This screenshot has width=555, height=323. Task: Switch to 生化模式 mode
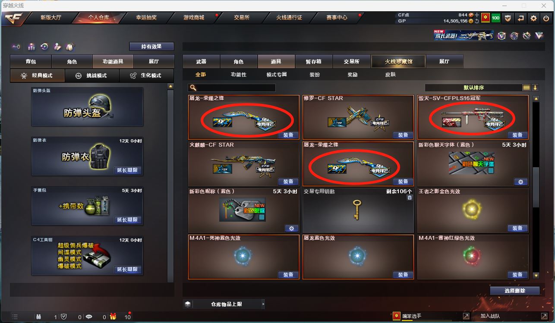pos(146,75)
